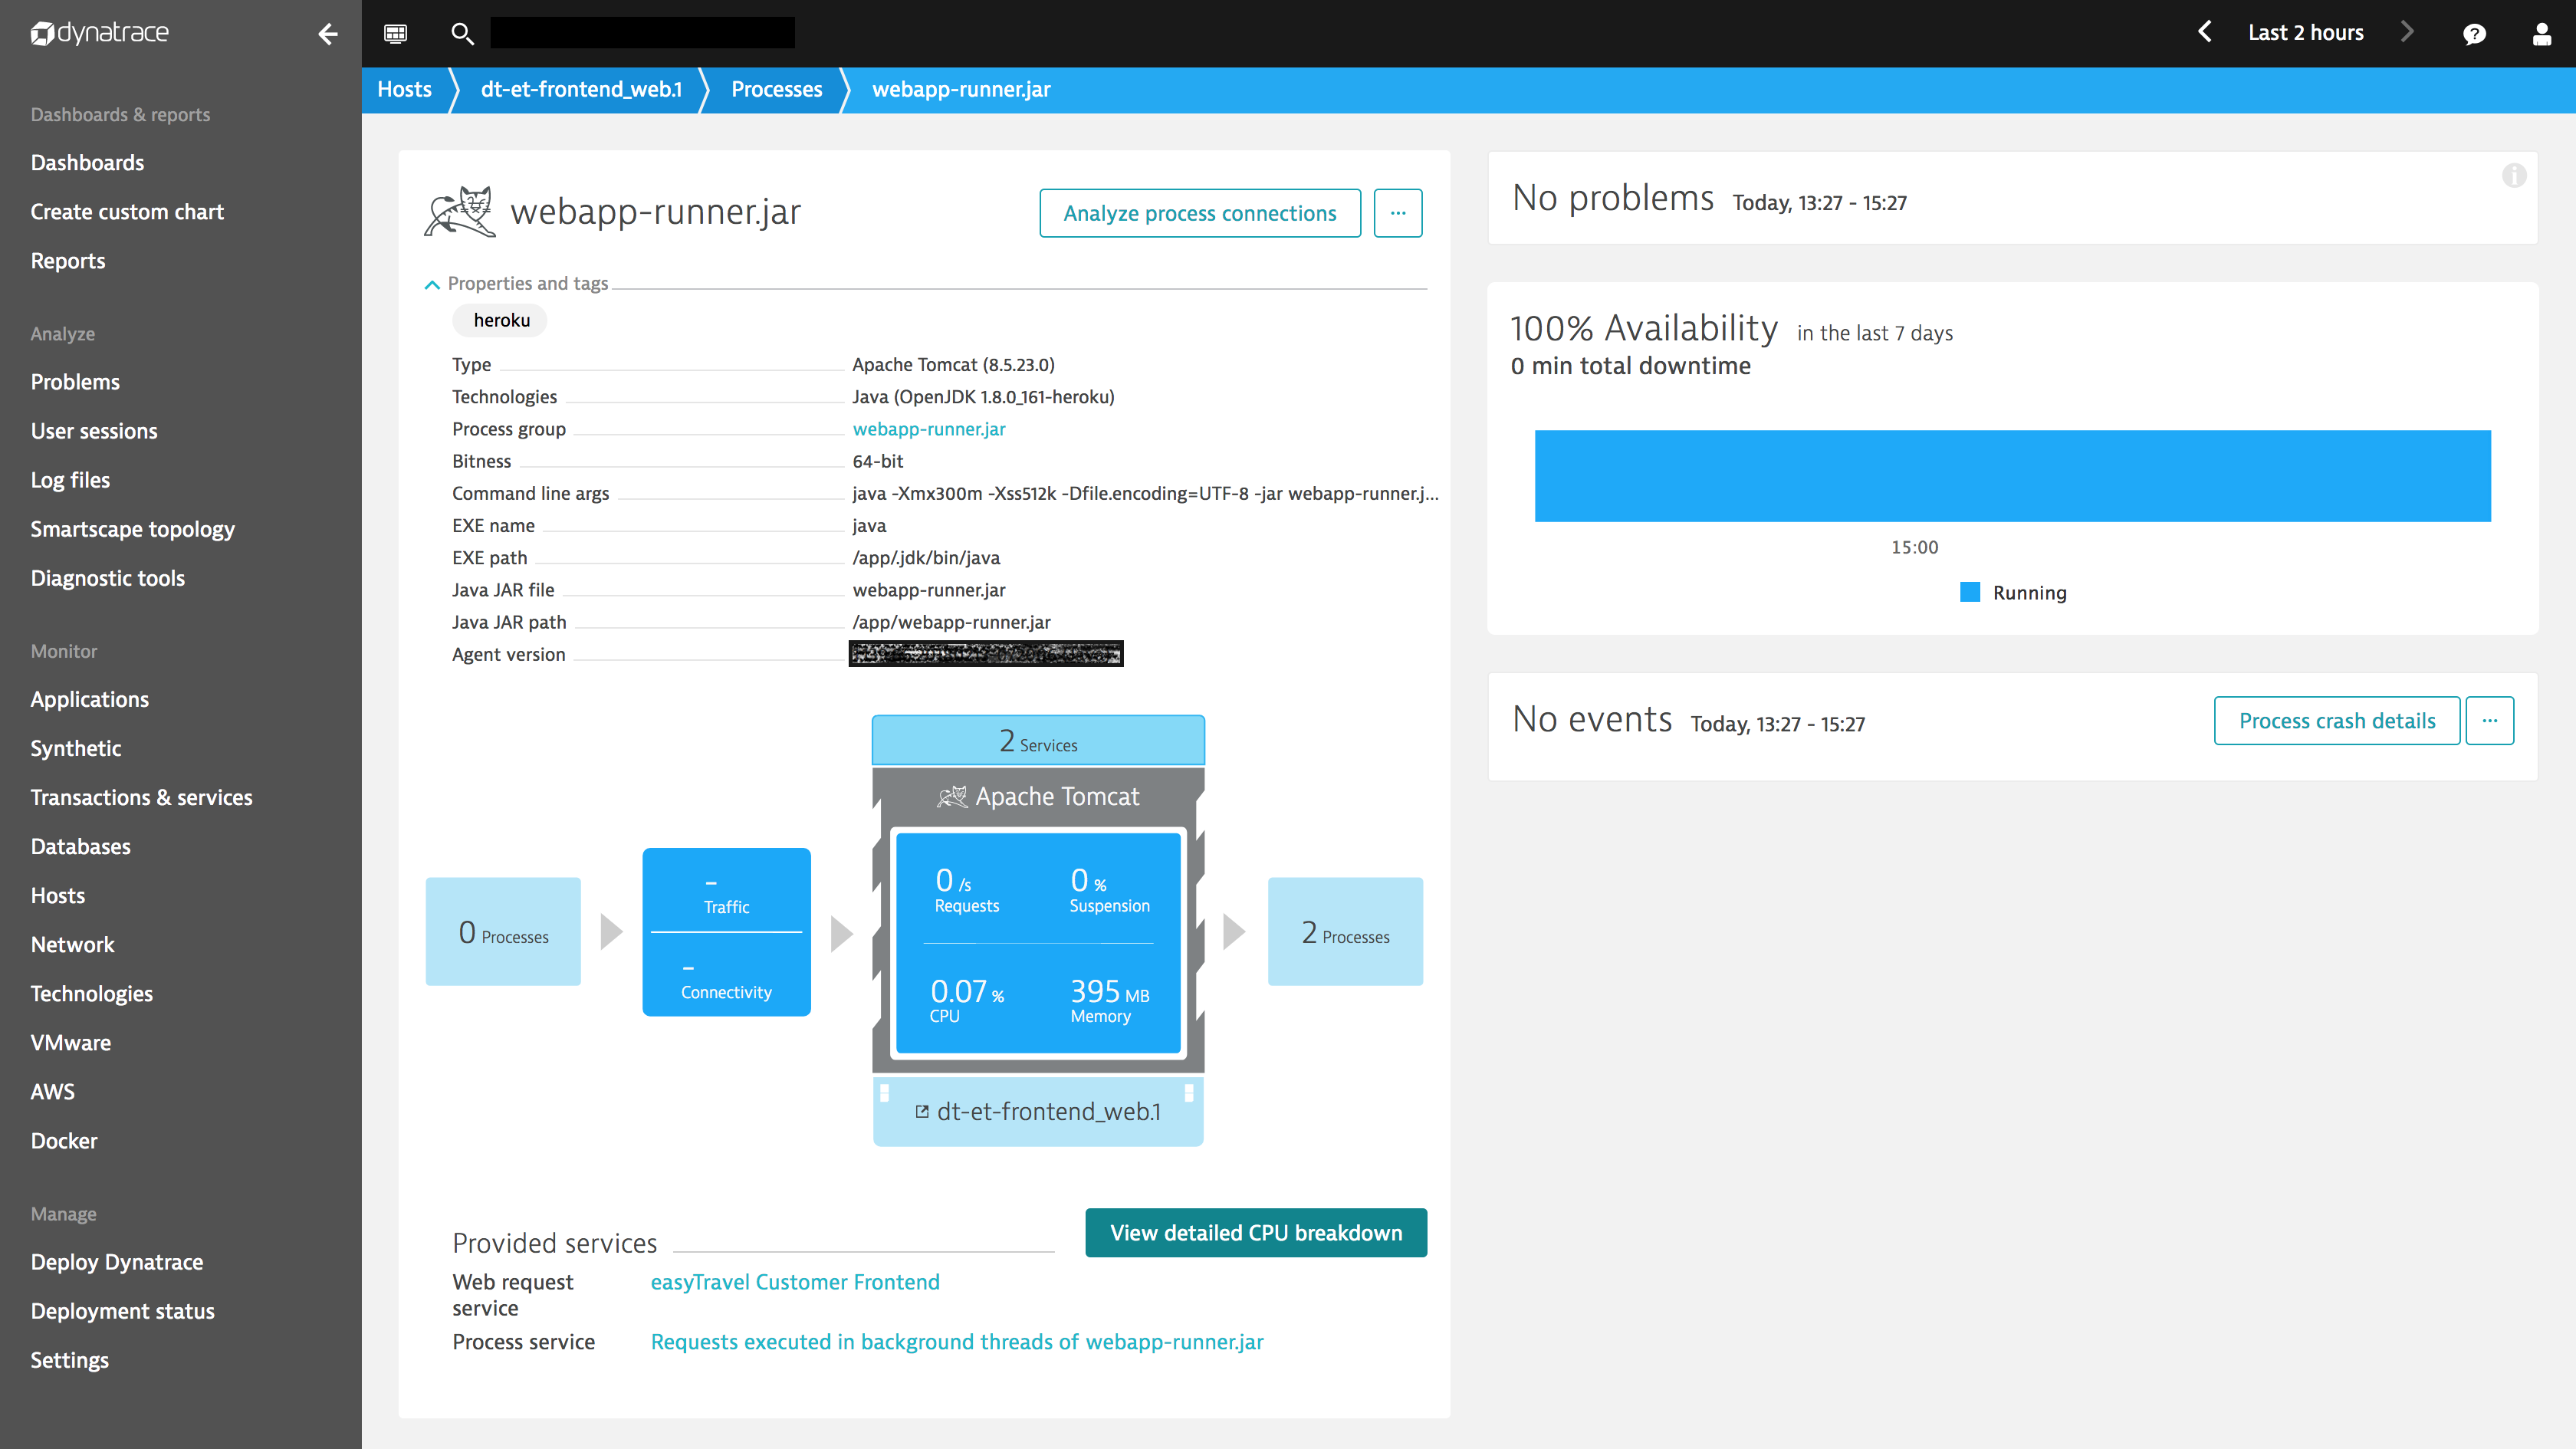Open Log files in the sidebar
This screenshot has height=1449, width=2576.
pos(70,479)
